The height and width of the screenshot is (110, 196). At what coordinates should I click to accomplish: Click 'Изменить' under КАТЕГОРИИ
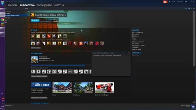pyautogui.click(x=135, y=55)
